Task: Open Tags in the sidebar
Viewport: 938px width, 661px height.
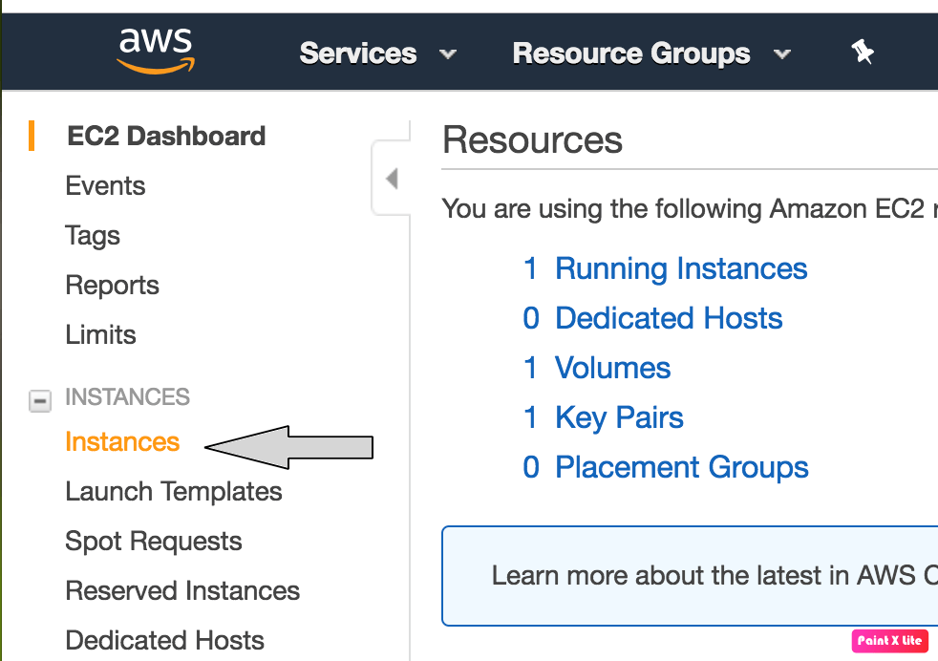Action: point(93,236)
